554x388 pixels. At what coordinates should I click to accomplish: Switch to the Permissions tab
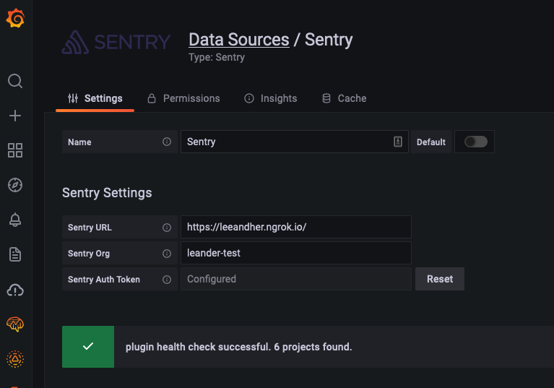(x=183, y=98)
